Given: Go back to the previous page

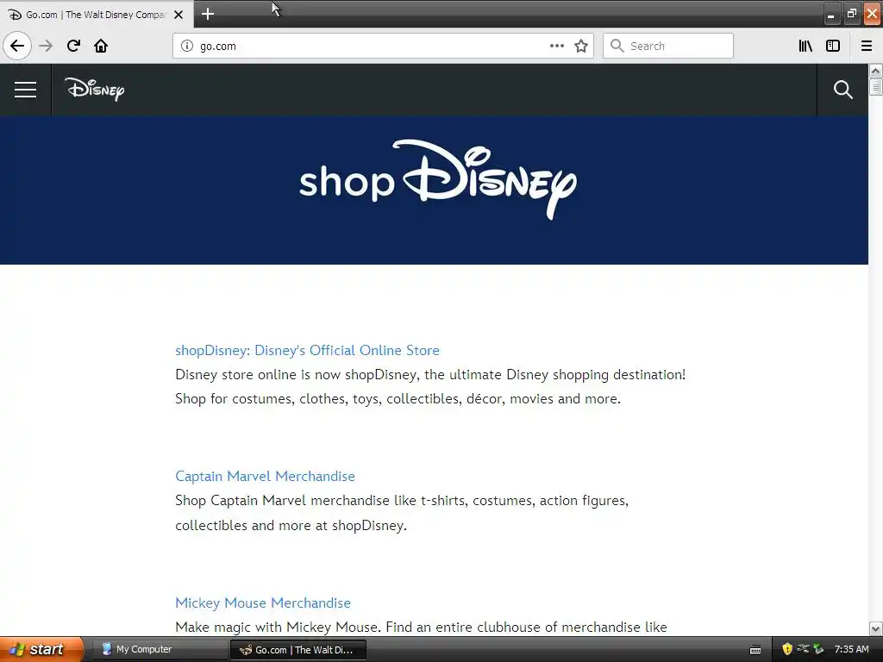Looking at the screenshot, I should pos(17,46).
